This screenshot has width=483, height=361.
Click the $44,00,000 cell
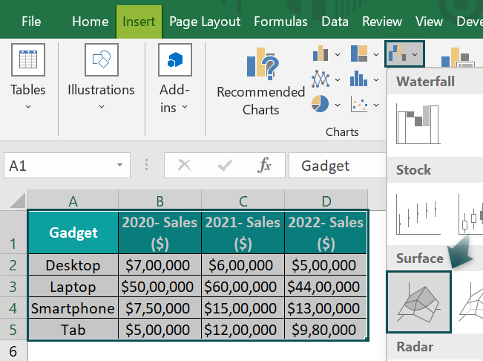click(x=326, y=287)
